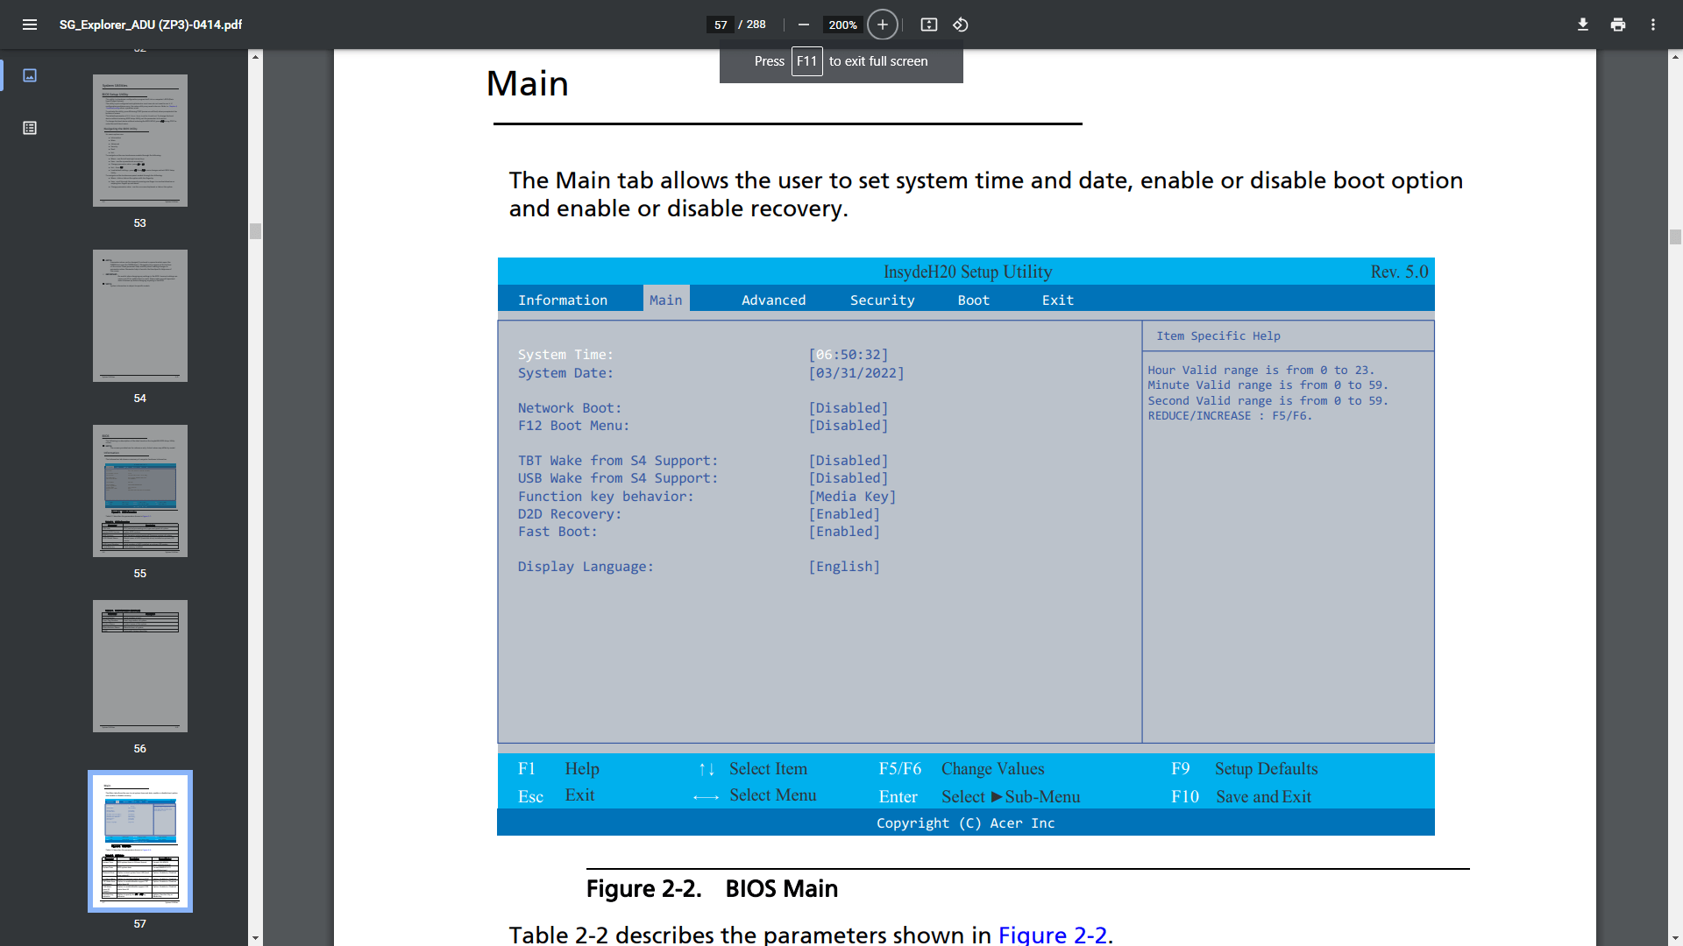
Task: Toggle the sidebar hamburger menu
Action: (30, 25)
